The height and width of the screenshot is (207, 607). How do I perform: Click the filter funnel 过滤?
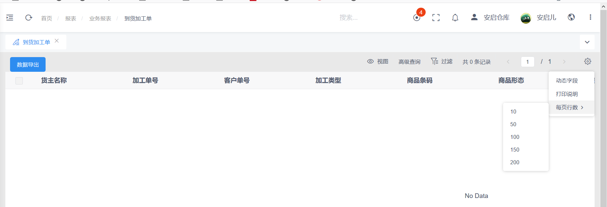442,61
